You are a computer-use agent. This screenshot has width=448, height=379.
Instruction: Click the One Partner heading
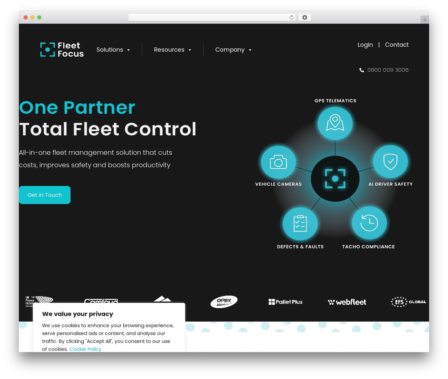[x=77, y=107]
